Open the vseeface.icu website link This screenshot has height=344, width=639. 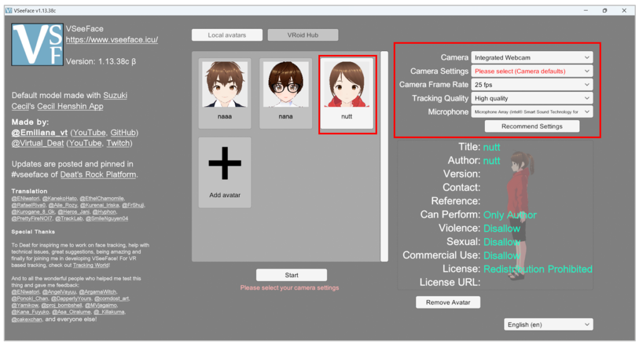(112, 40)
